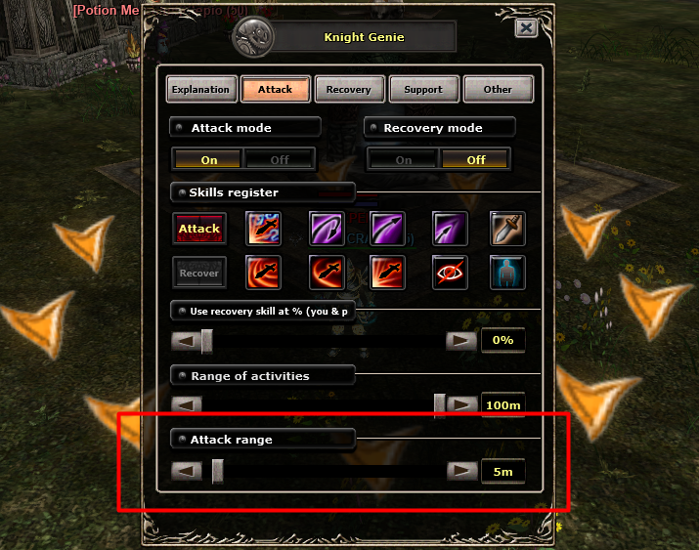
Task: Click the grey Recover skill slot
Action: coord(199,273)
